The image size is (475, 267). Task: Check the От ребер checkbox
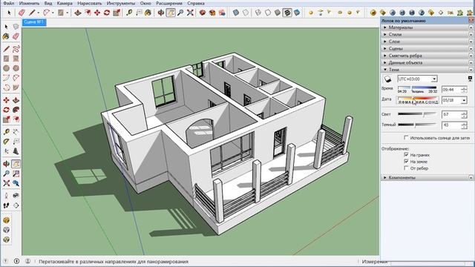coord(406,168)
